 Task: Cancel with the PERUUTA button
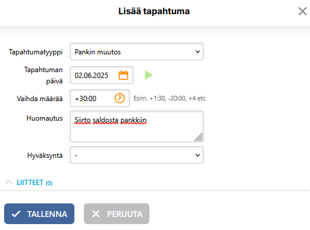pyautogui.click(x=116, y=214)
